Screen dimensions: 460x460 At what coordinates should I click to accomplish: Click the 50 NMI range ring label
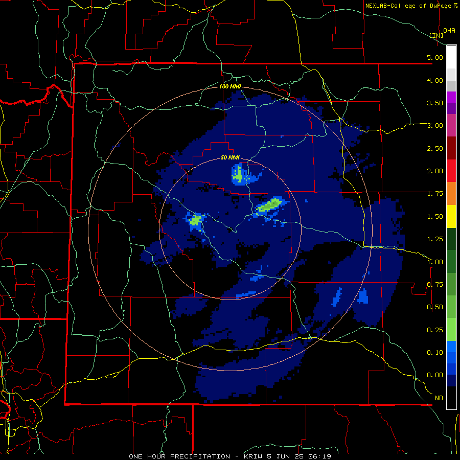point(230,157)
